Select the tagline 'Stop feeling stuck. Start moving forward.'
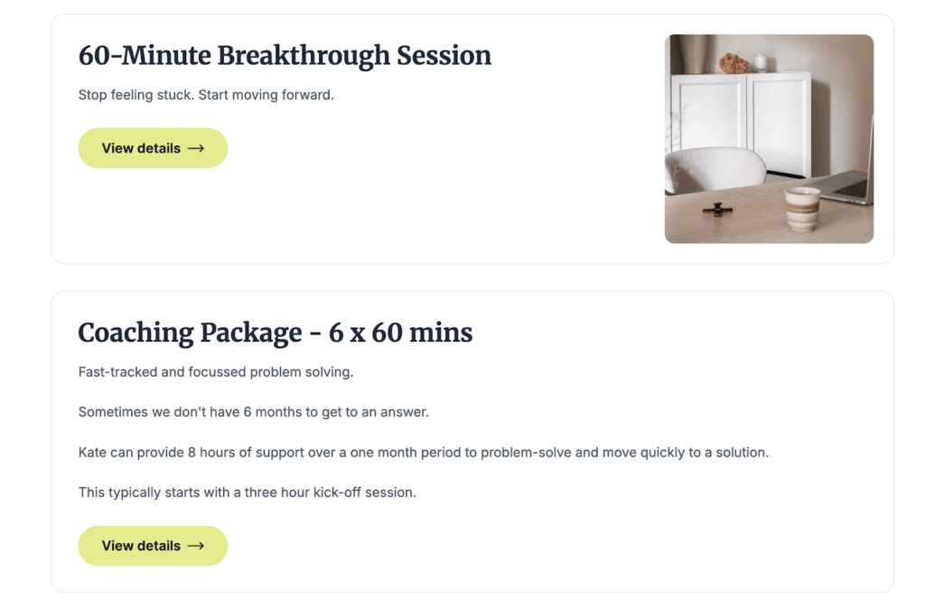 pyautogui.click(x=204, y=94)
